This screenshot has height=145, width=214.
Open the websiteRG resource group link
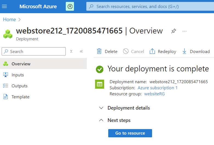coord(154,94)
